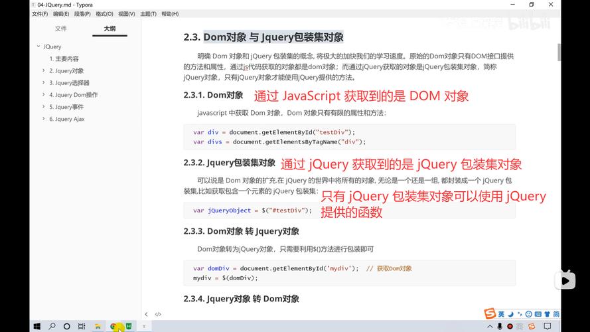Viewport: 590px width, 332px height.
Task: Open the 段落(P) menu
Action: point(82,14)
